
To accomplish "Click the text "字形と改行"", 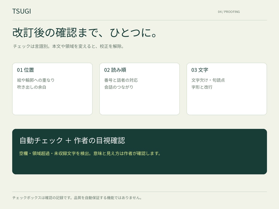I will point(202,87).
